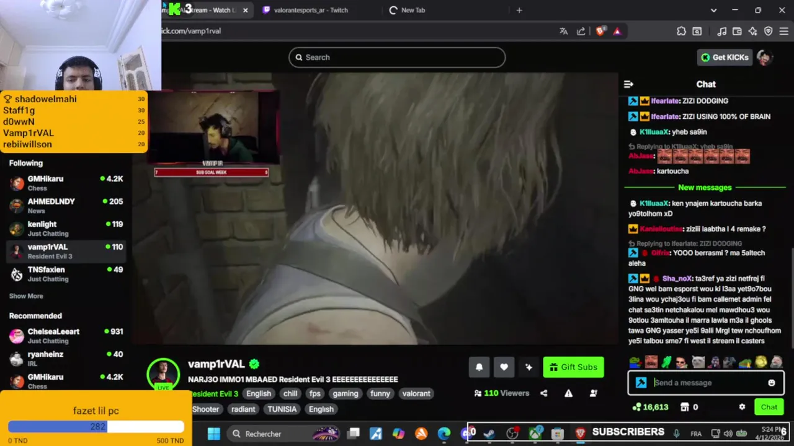The height and width of the screenshot is (446, 794).
Task: Click the vamp1rVAL live avatar
Action: pyautogui.click(x=163, y=374)
